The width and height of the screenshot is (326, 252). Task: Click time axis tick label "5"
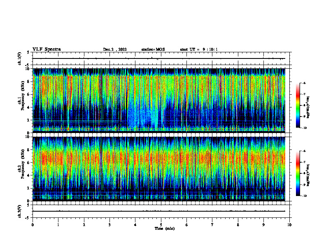coord(161,225)
